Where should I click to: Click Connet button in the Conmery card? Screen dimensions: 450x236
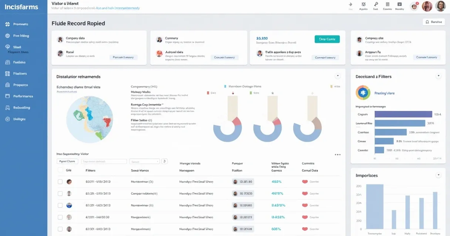pyautogui.click(x=225, y=57)
